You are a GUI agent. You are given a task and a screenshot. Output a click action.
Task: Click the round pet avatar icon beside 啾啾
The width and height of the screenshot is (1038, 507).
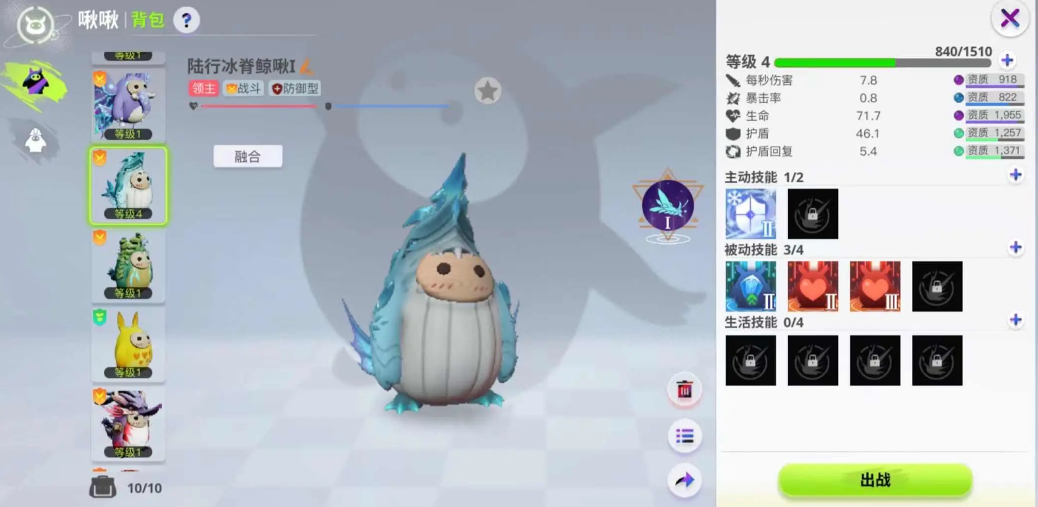click(35, 25)
